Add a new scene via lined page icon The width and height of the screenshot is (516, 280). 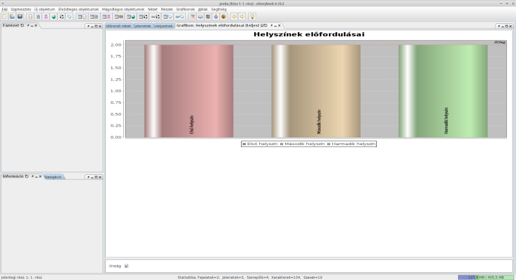[x=38, y=16]
